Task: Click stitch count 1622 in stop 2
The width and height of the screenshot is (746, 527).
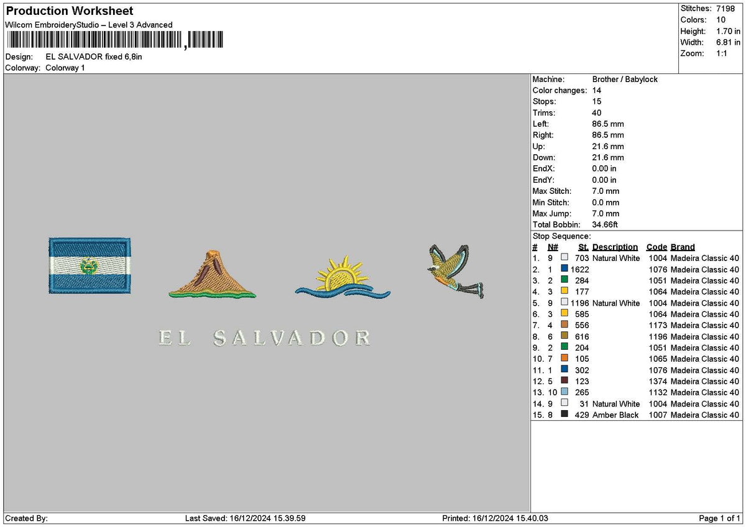Action: click(580, 270)
